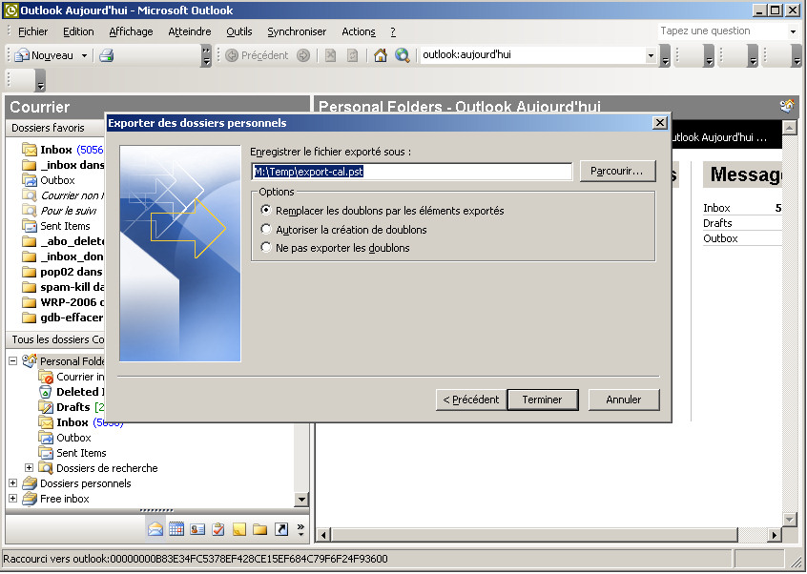
Task: Close the Exporter des dossiers personnels dialog
Action: click(x=659, y=123)
